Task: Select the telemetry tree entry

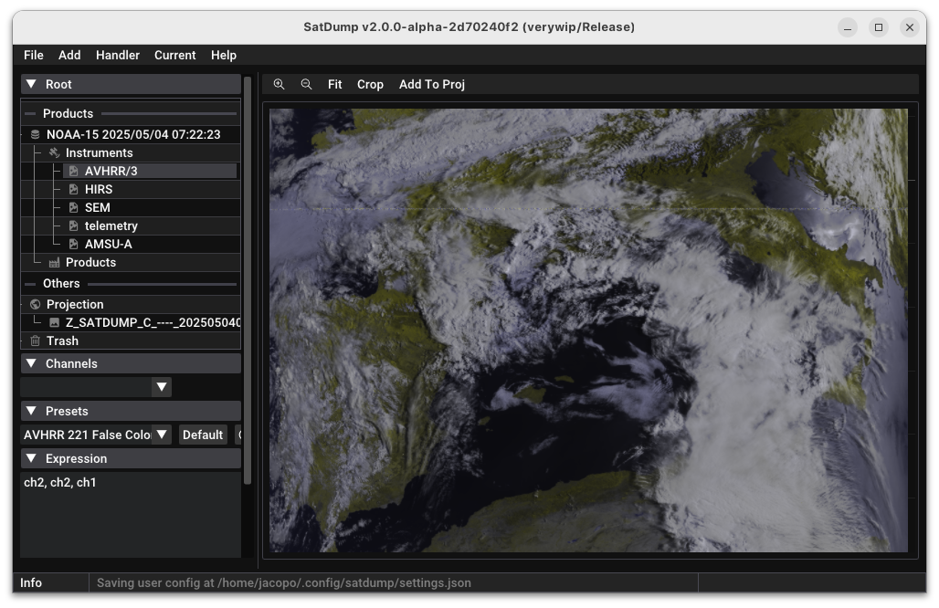Action: [111, 225]
